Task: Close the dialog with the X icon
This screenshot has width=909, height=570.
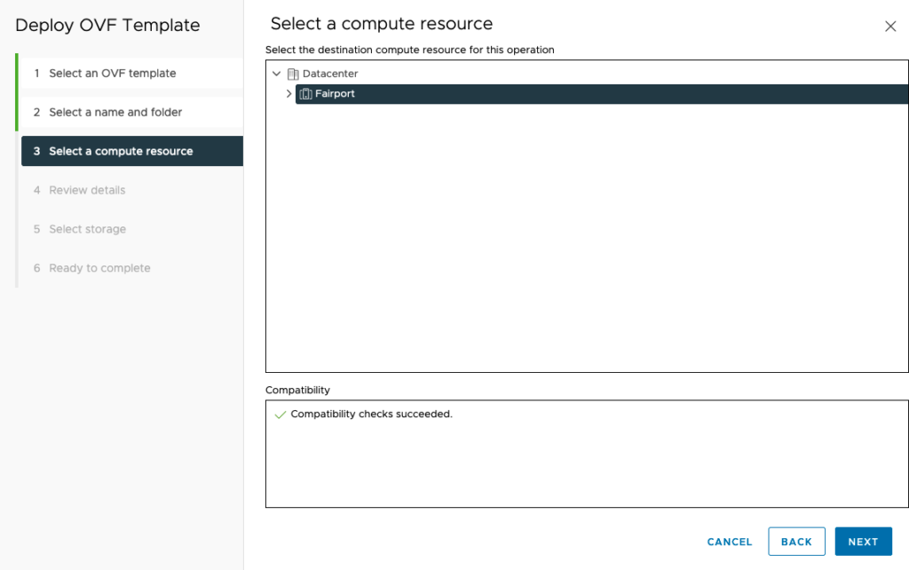Action: point(890,27)
